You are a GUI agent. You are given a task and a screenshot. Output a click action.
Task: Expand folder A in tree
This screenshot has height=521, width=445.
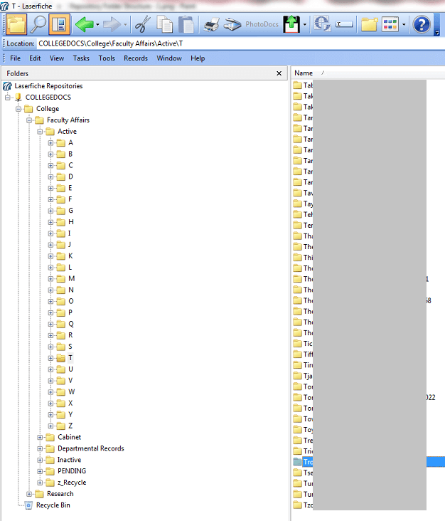pos(50,143)
